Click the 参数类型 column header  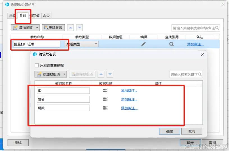82,37
